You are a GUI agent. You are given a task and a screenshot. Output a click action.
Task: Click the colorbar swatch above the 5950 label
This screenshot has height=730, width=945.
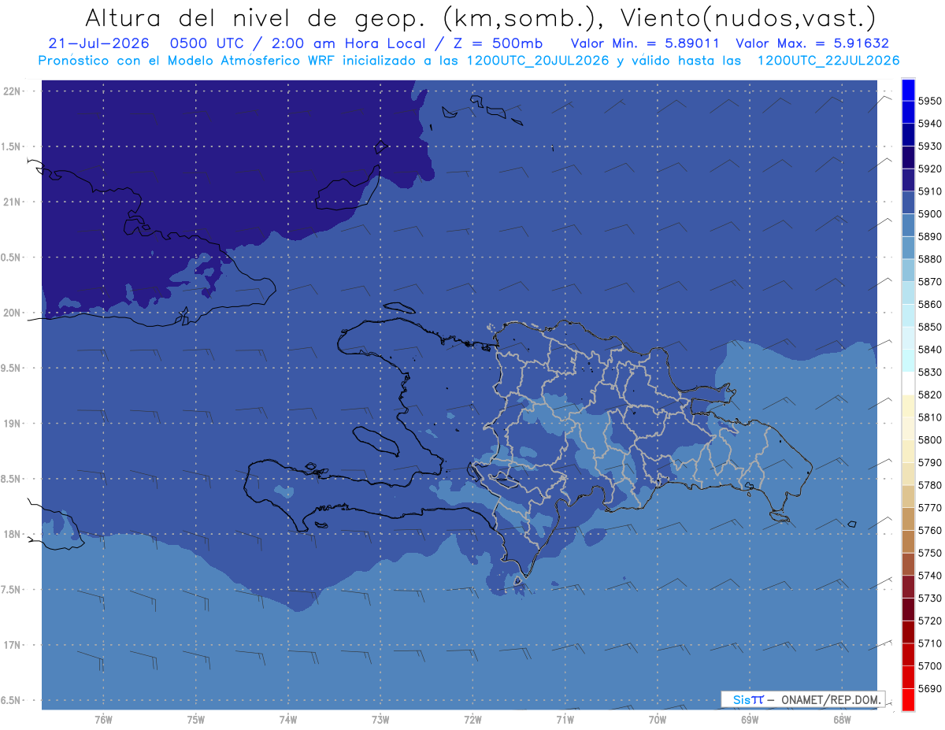pos(907,90)
